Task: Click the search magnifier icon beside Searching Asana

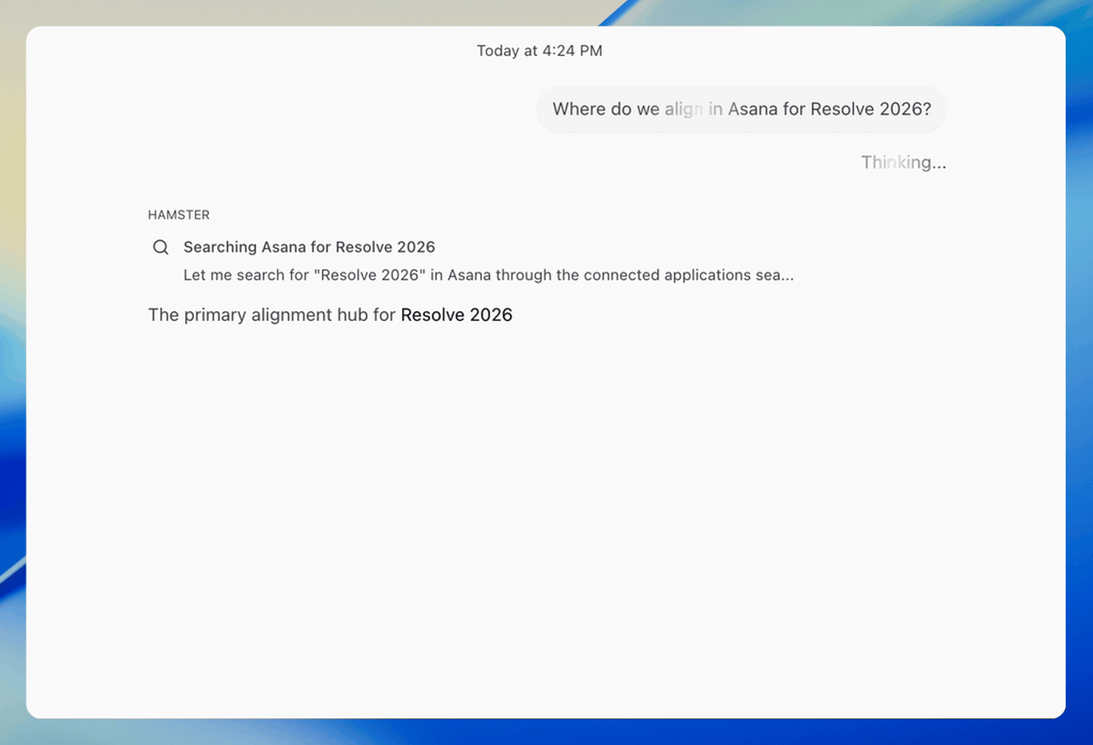Action: pos(161,247)
